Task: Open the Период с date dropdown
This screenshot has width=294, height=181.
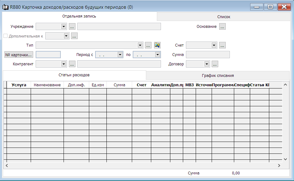Action: pos(120,55)
